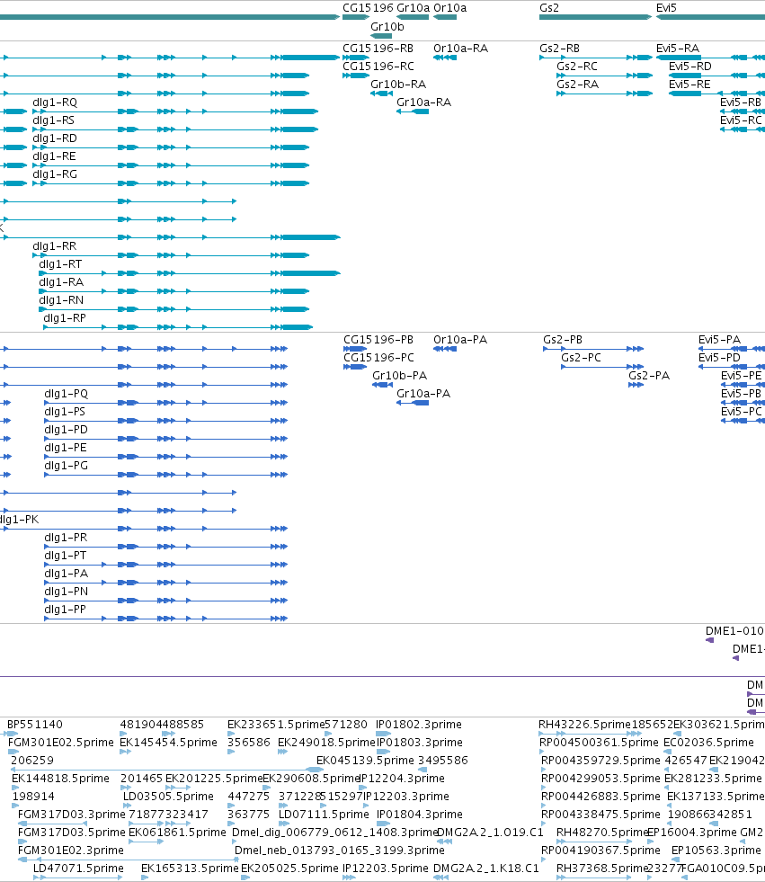
Task: Click the Evi5-PE protein label
Action: pyautogui.click(x=742, y=376)
